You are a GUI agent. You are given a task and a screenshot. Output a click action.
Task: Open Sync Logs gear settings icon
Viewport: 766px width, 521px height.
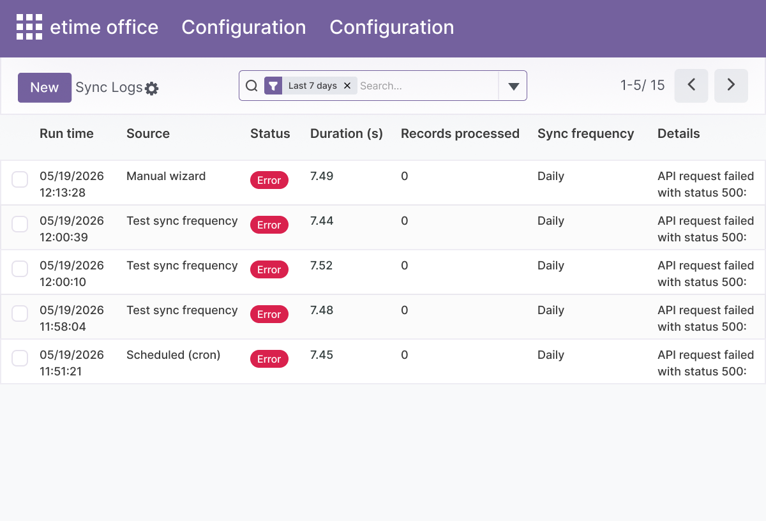point(151,89)
